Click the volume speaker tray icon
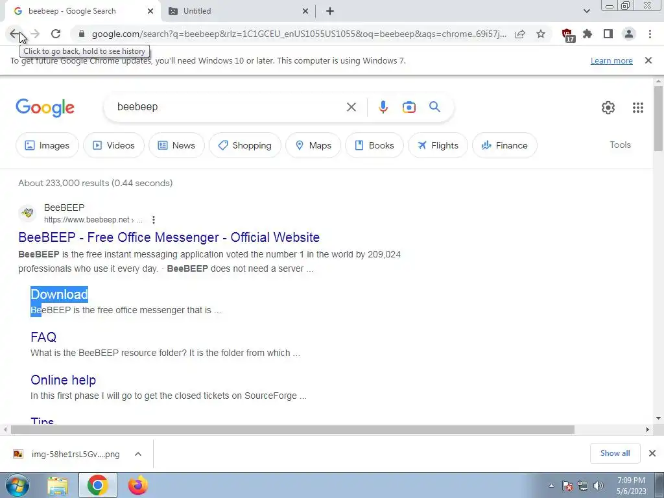Image resolution: width=664 pixels, height=498 pixels. coord(599,486)
